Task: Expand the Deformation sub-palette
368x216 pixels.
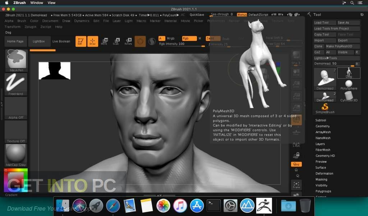Action: (324, 174)
